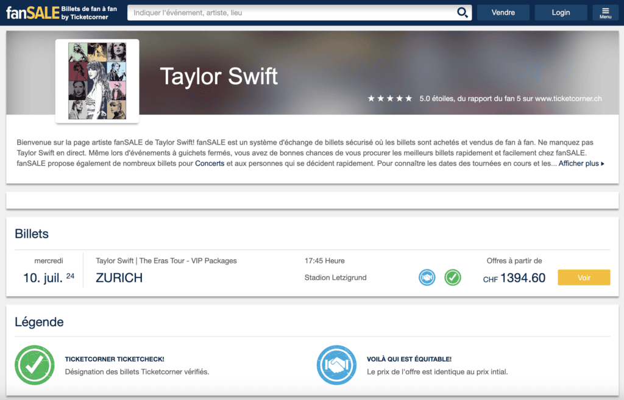Image resolution: width=624 pixels, height=400 pixels.
Task: Expand description with Afficher plus
Action: pos(581,164)
